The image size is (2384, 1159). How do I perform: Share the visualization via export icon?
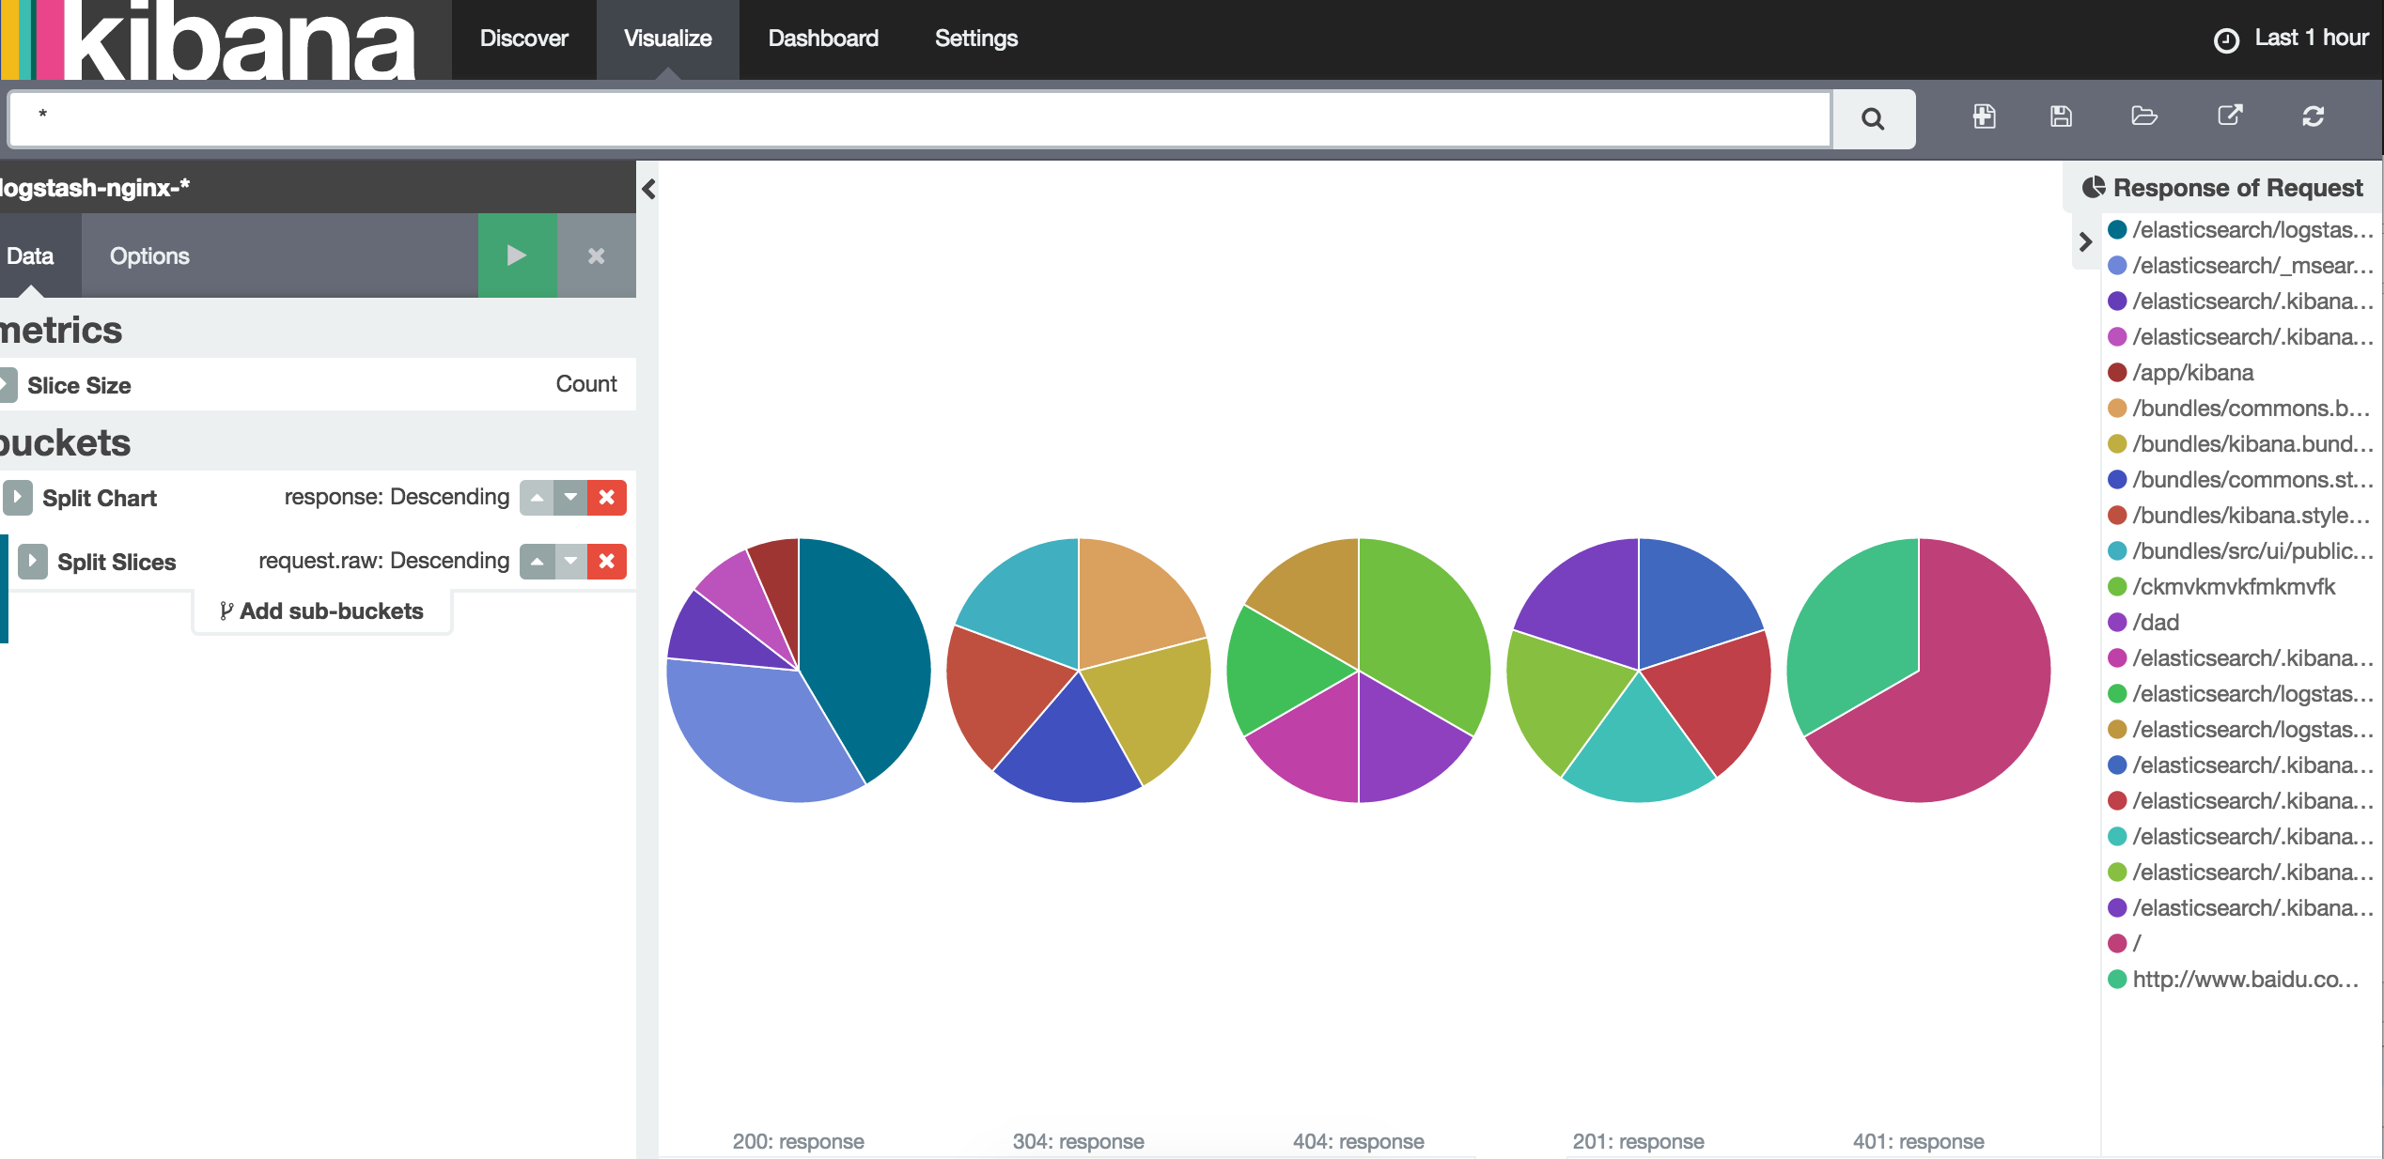coord(2230,116)
